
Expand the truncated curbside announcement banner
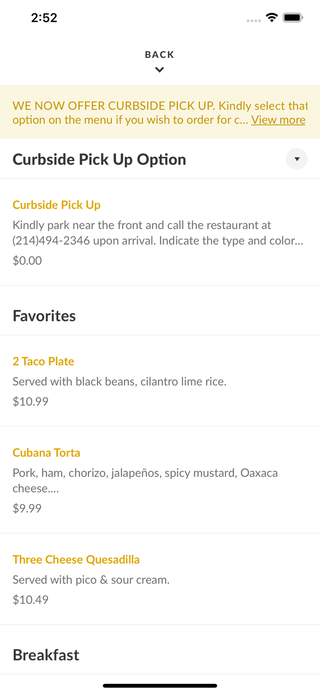point(278,120)
